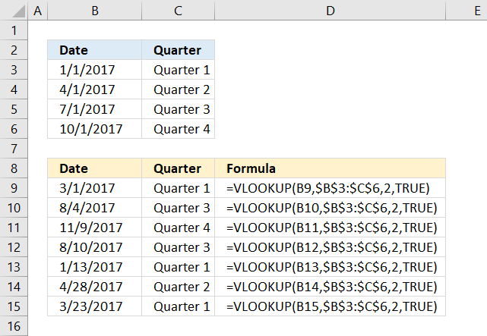Select the formula cell referencing B12
Image resolution: width=487 pixels, height=336 pixels.
[x=330, y=247]
